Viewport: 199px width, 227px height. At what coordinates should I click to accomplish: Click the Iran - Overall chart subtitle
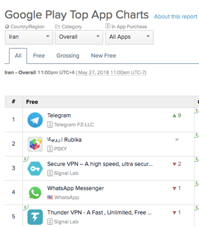[x=20, y=73]
